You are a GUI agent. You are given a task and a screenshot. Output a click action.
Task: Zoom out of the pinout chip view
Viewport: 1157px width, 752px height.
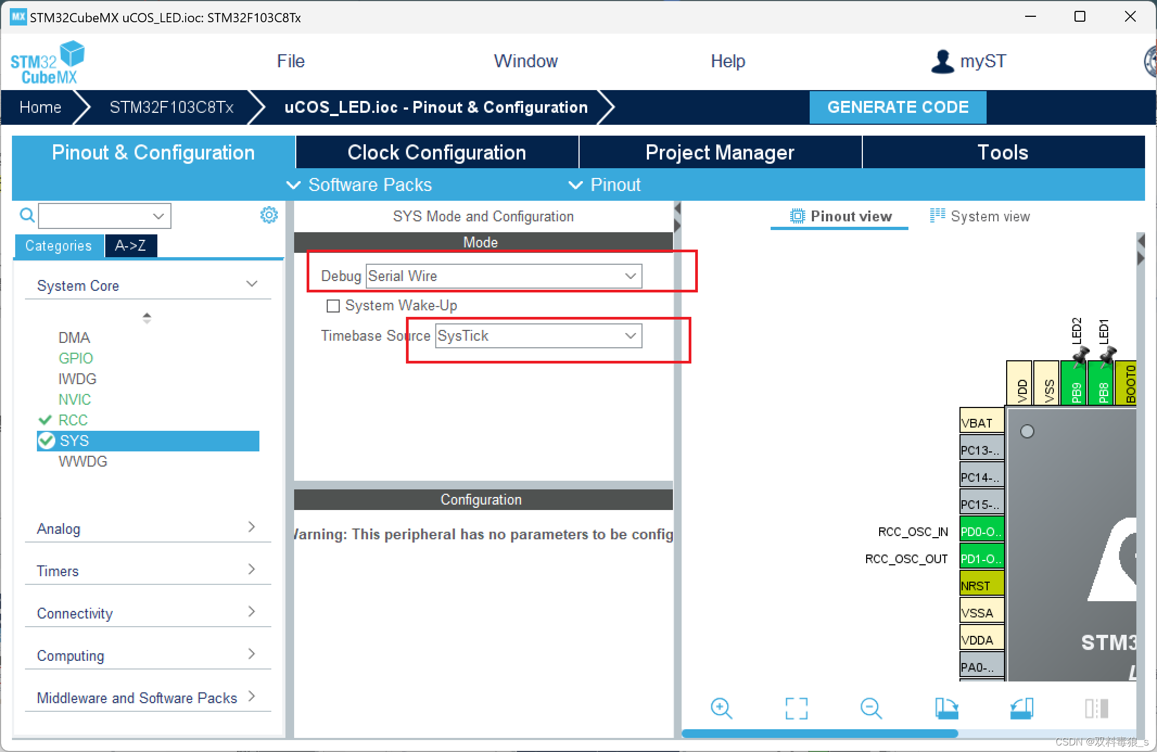click(x=871, y=708)
